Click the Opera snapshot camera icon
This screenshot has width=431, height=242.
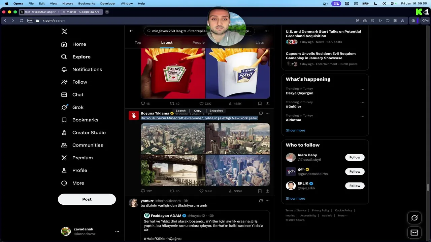point(365,21)
